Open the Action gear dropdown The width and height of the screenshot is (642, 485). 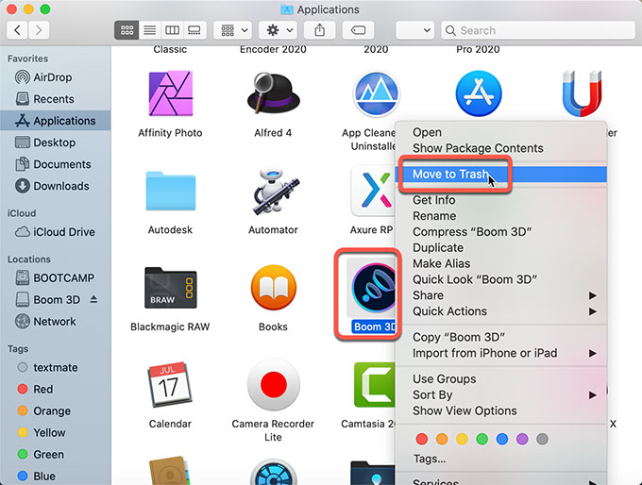[x=279, y=30]
